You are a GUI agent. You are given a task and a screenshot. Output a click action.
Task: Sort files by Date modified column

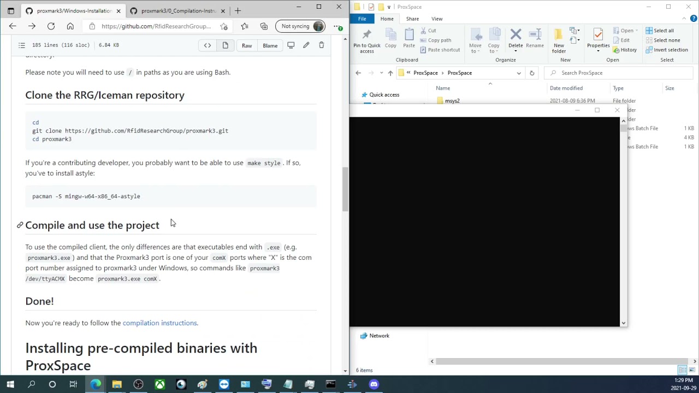[x=566, y=88]
